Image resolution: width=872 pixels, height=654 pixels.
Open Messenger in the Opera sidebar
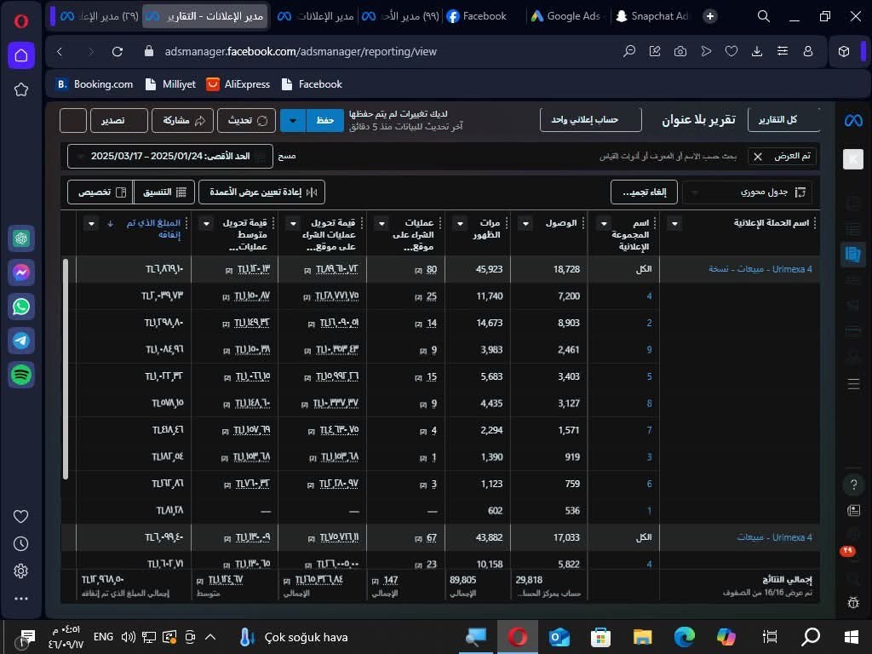(21, 272)
